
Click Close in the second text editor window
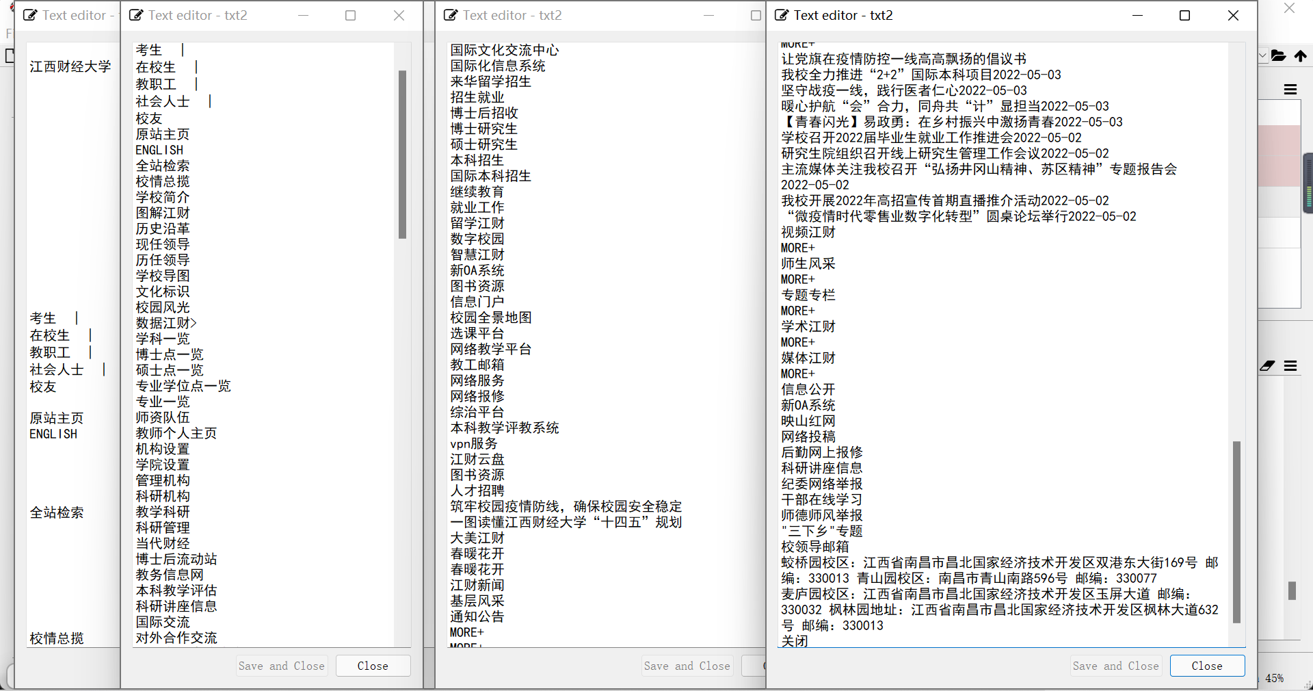[373, 666]
